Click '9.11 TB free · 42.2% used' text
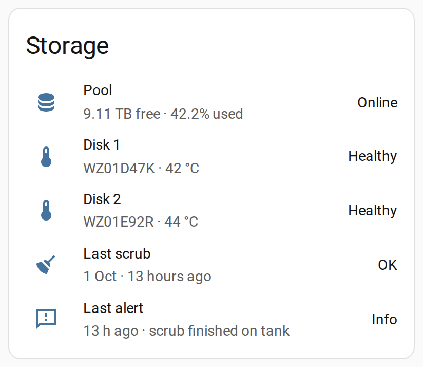 (x=163, y=114)
